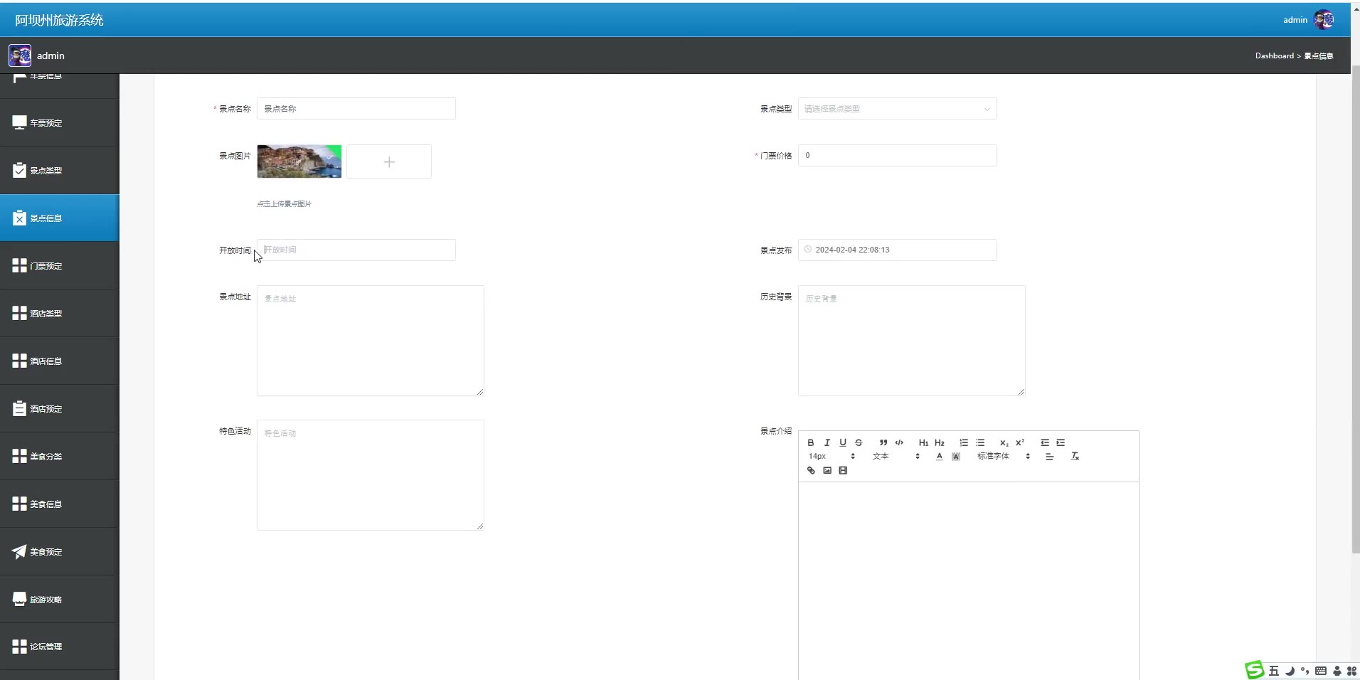Click the Dashboard breadcrumb link
Viewport: 1360px width, 680px height.
[1274, 55]
